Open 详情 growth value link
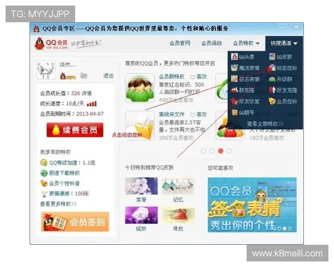The width and height of the screenshot is (334, 267). click(x=87, y=93)
